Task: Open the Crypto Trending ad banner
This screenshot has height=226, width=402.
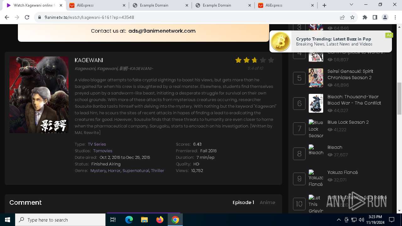Action: point(331,41)
